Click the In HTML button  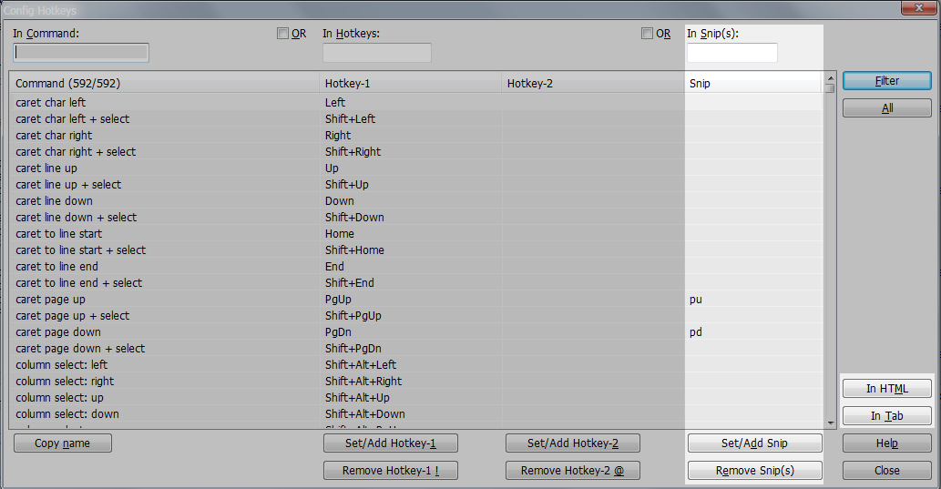886,389
